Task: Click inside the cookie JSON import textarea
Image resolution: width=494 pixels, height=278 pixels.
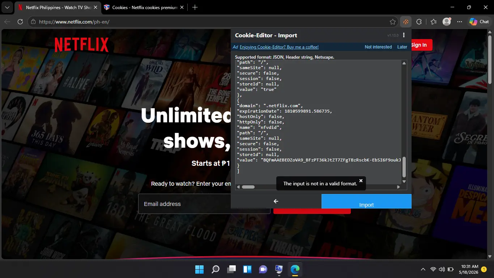Action: pyautogui.click(x=318, y=122)
